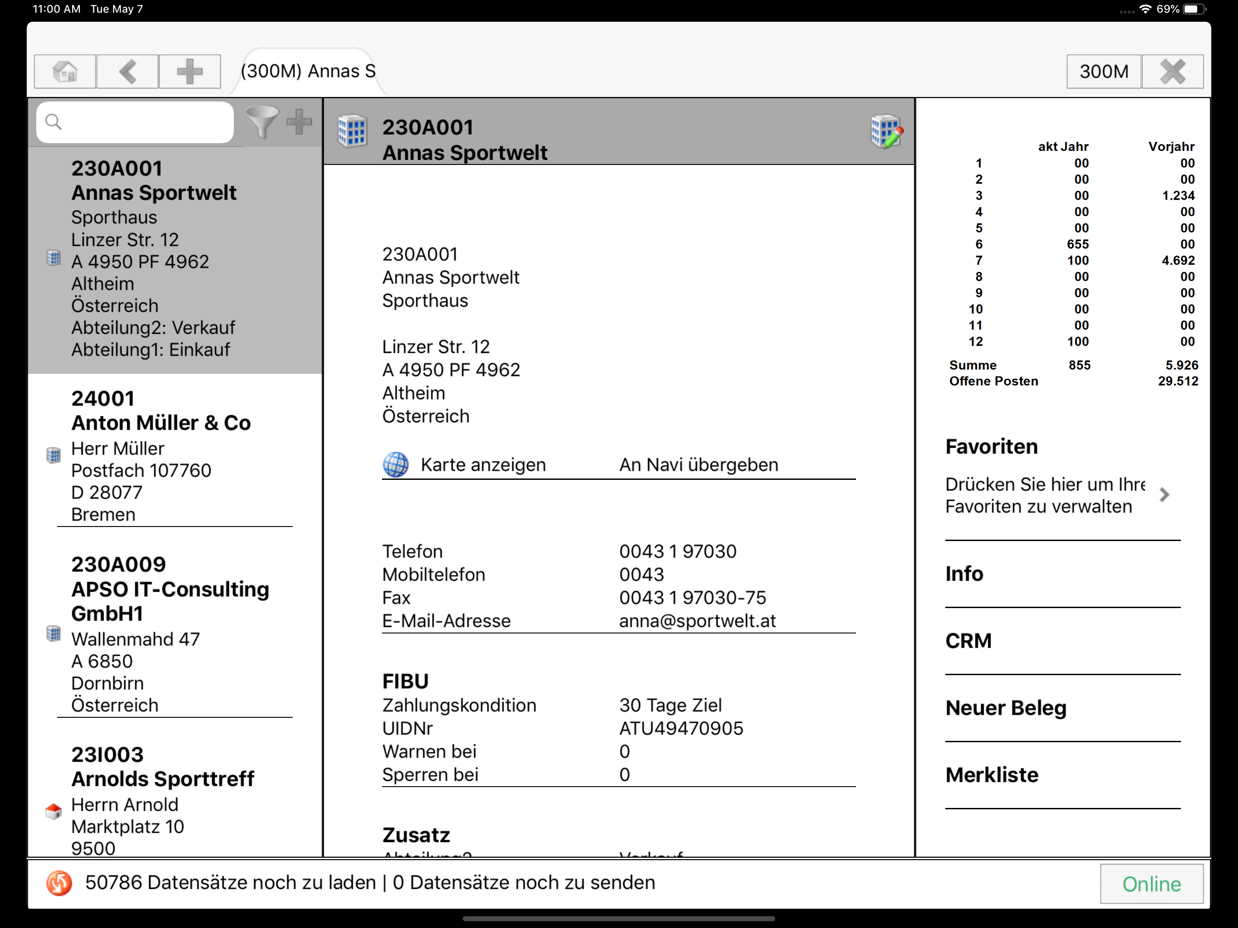Click building icon in detail header
The height and width of the screenshot is (928, 1238).
pyautogui.click(x=353, y=131)
